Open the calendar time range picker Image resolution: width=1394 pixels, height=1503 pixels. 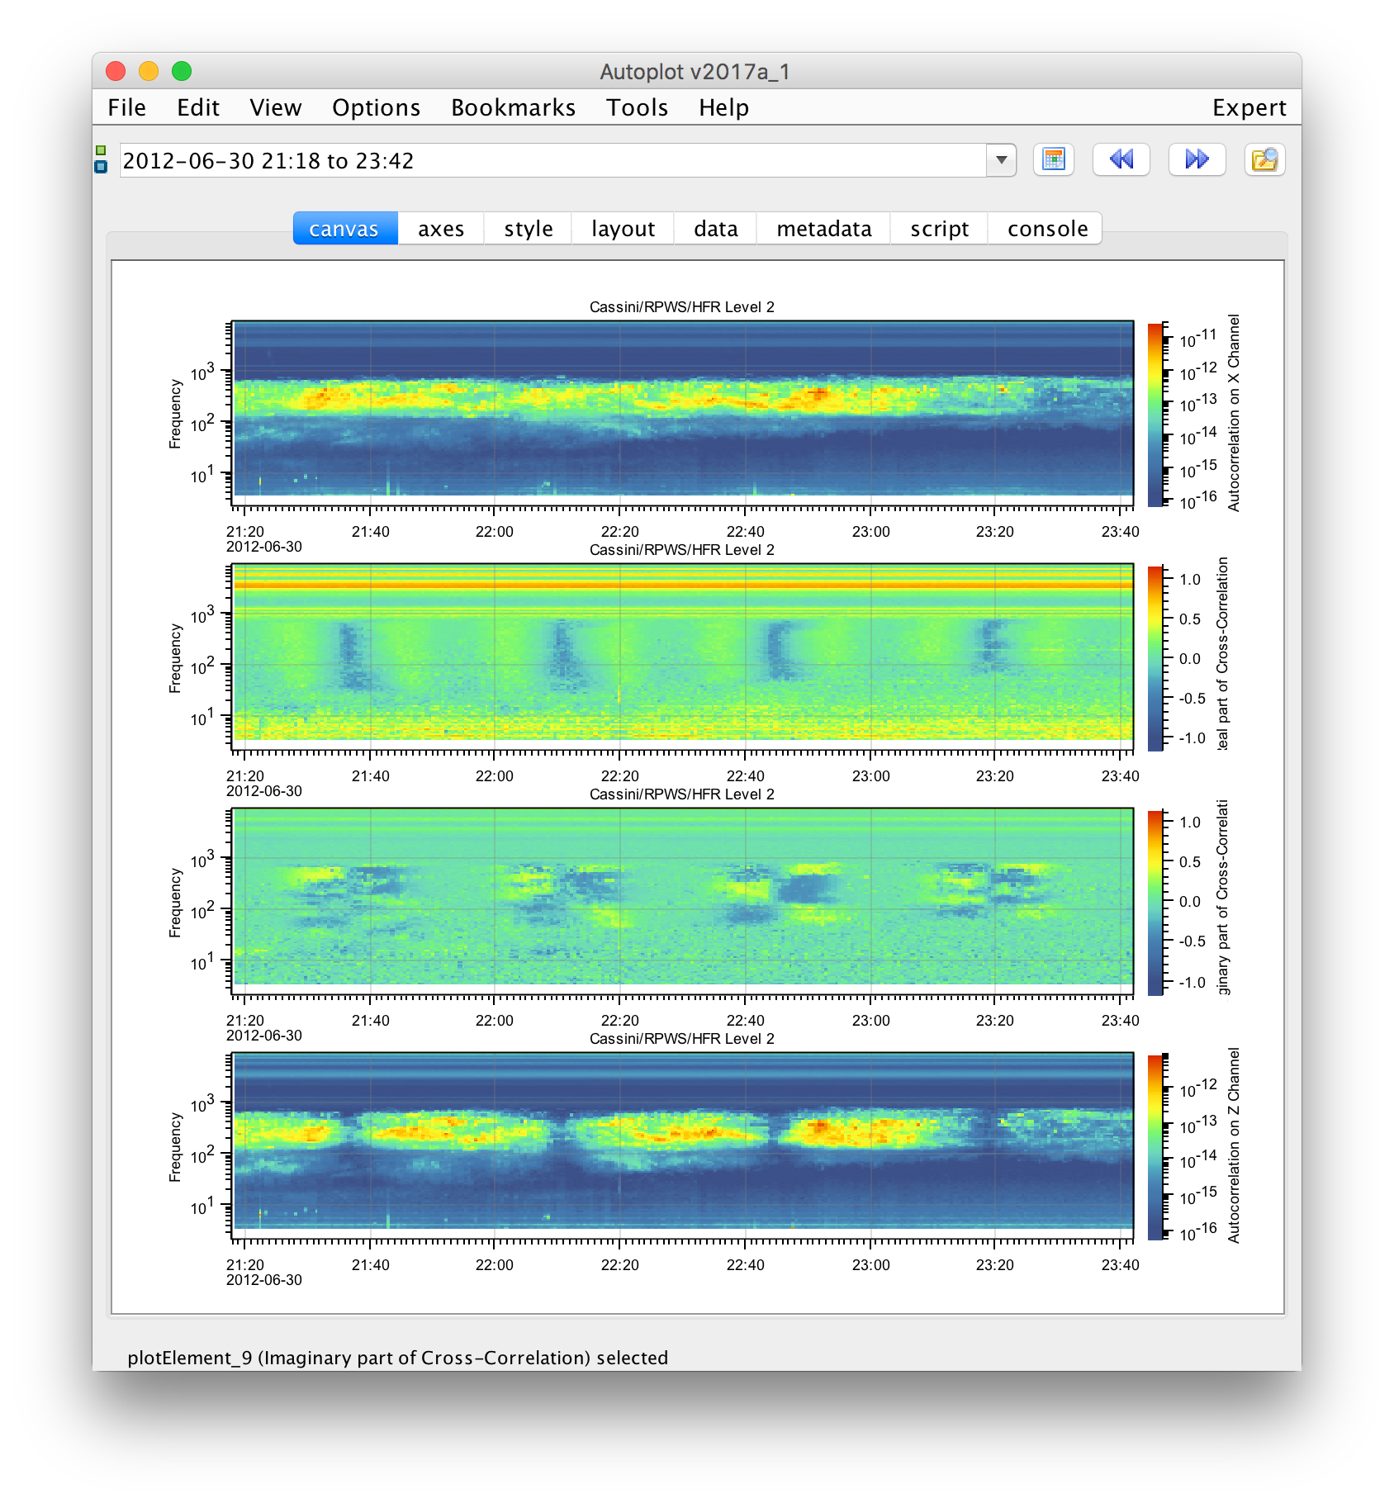tap(1053, 159)
